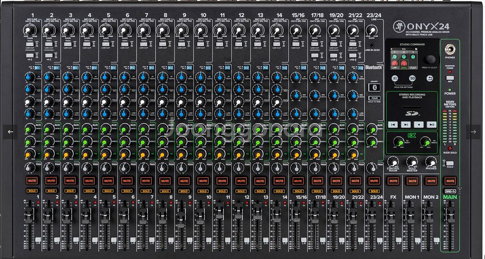Image resolution: width=485 pixels, height=259 pixels.
Task: Click the FX return fader
Action: [x=391, y=215]
